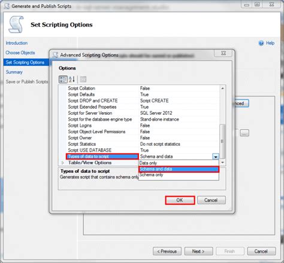
Task: Click the Previous button in the wizard
Action: click(167, 251)
